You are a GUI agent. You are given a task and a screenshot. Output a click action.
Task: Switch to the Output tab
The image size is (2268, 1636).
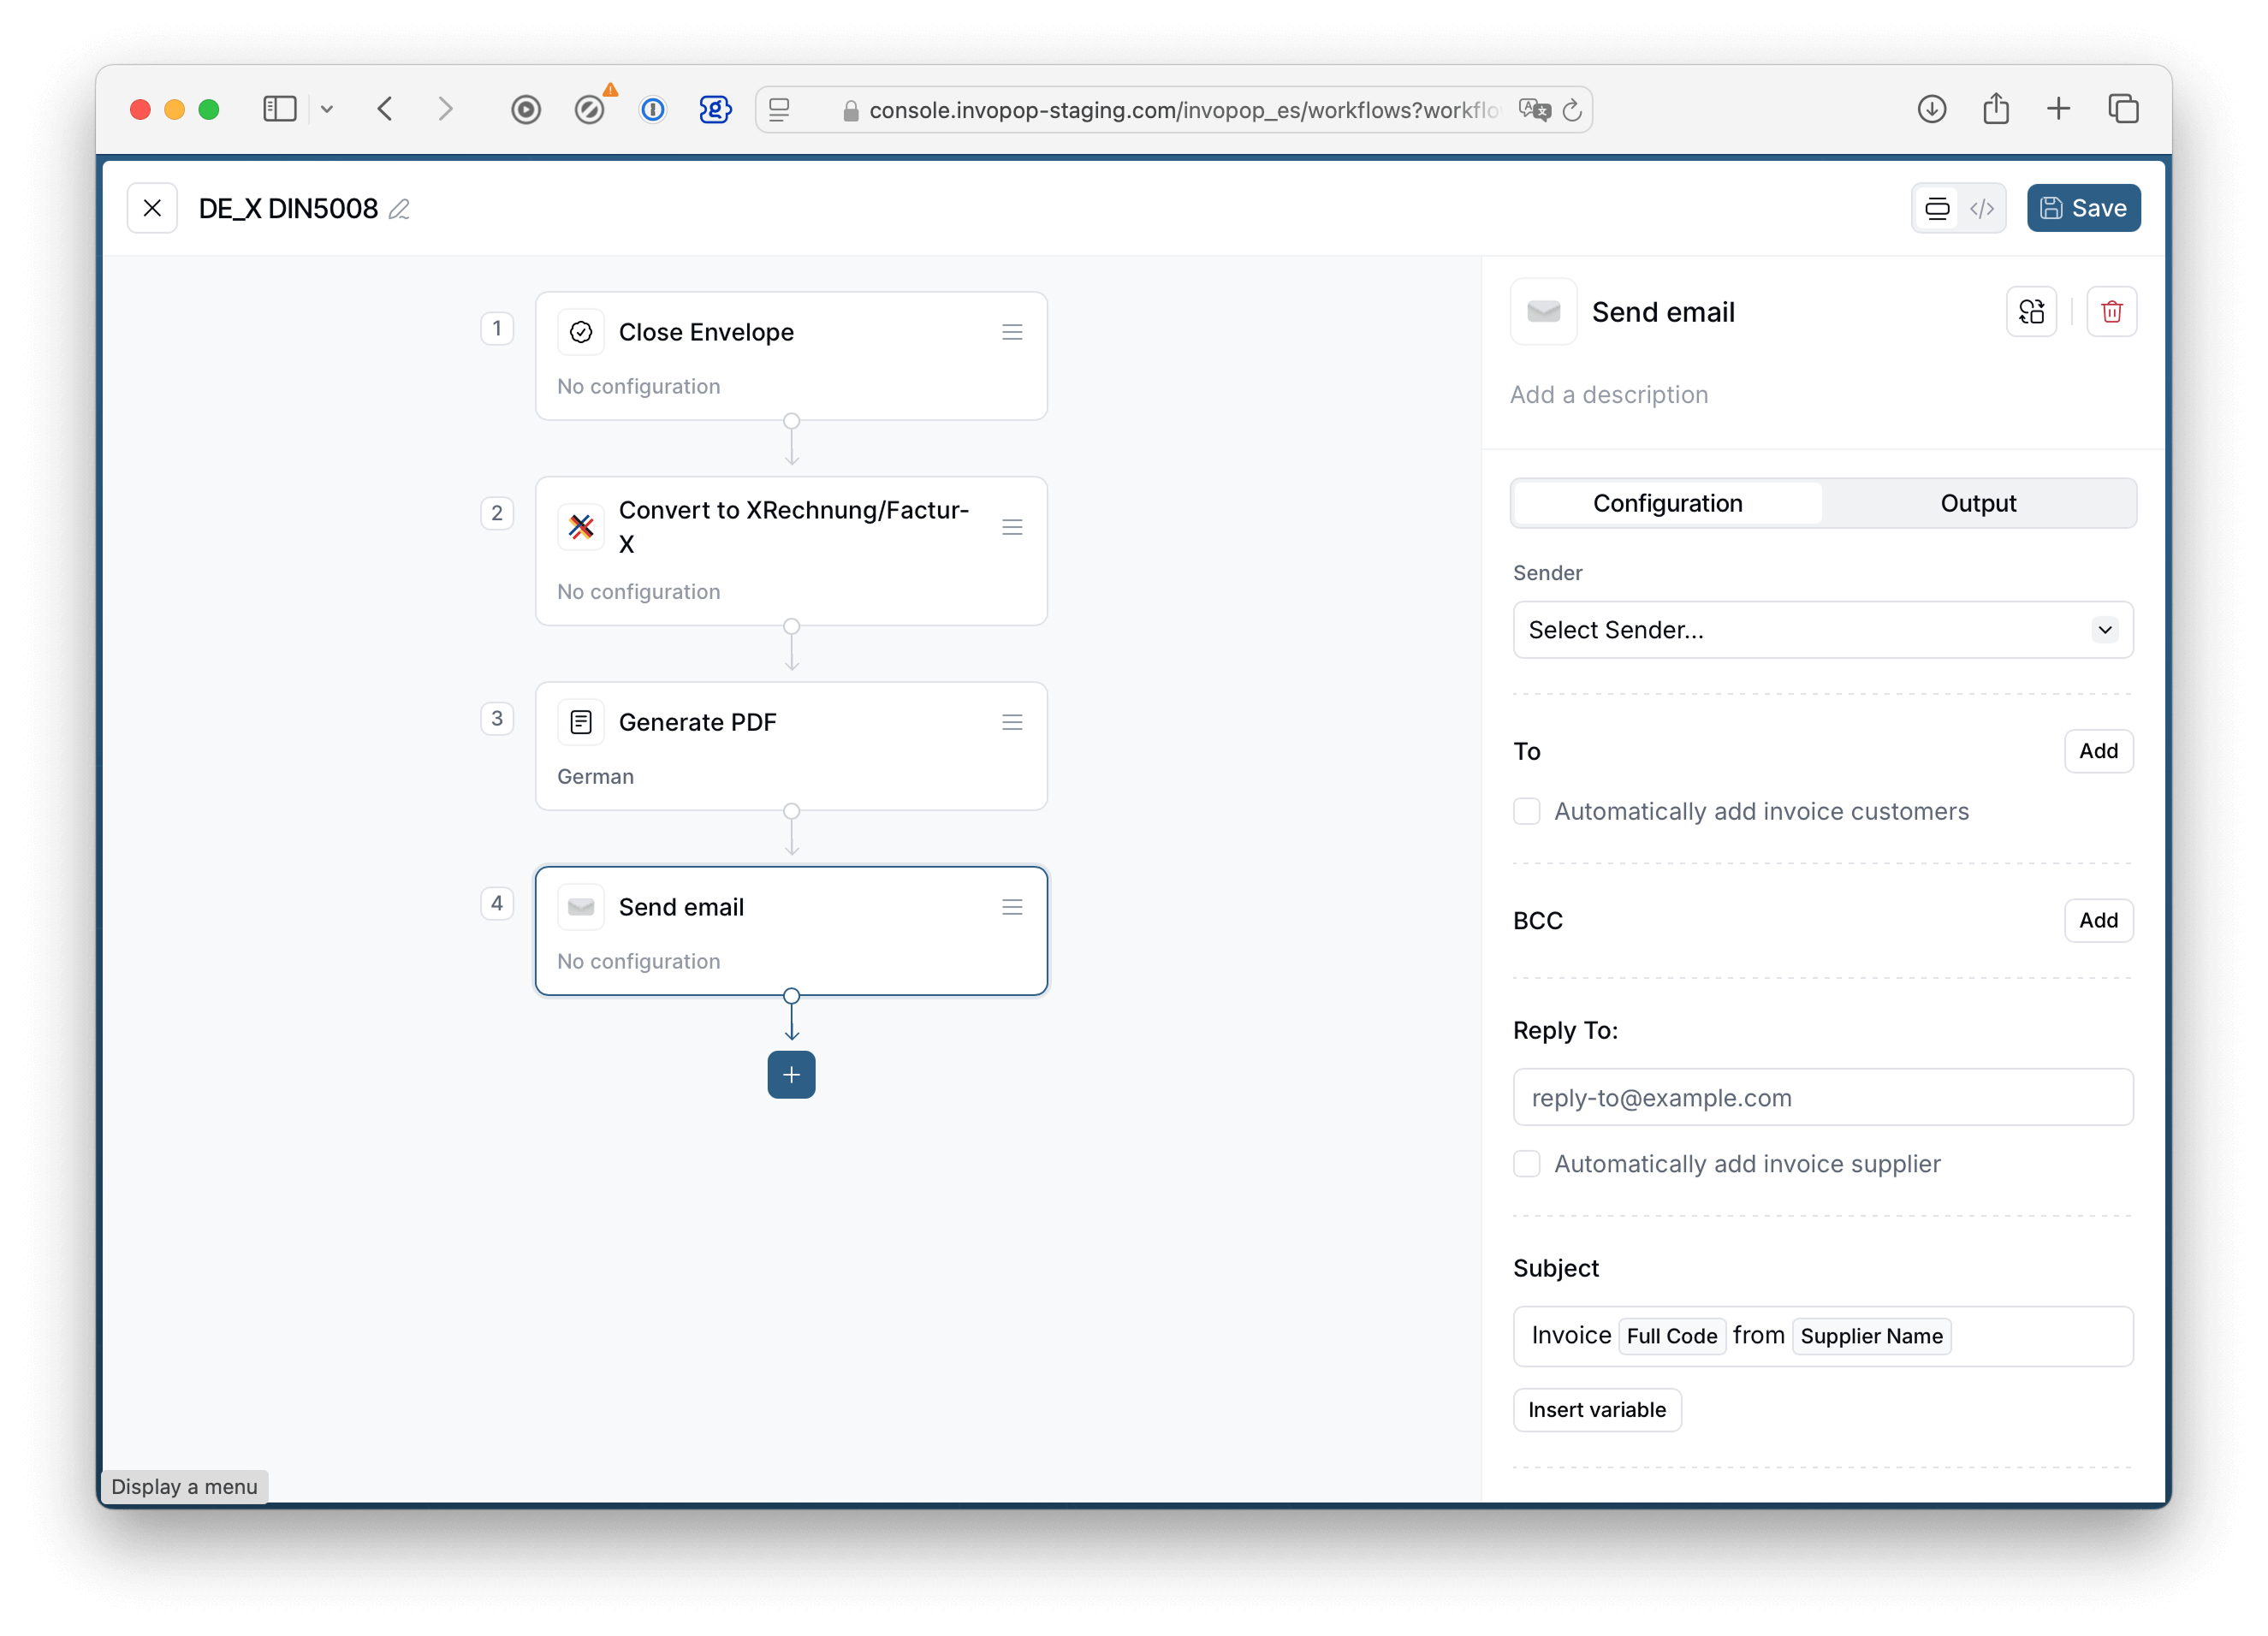click(x=1978, y=503)
